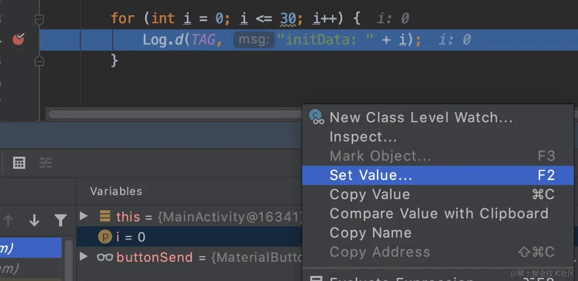The height and width of the screenshot is (281, 578).
Task: Switch to the Variables tab
Action: 116,191
